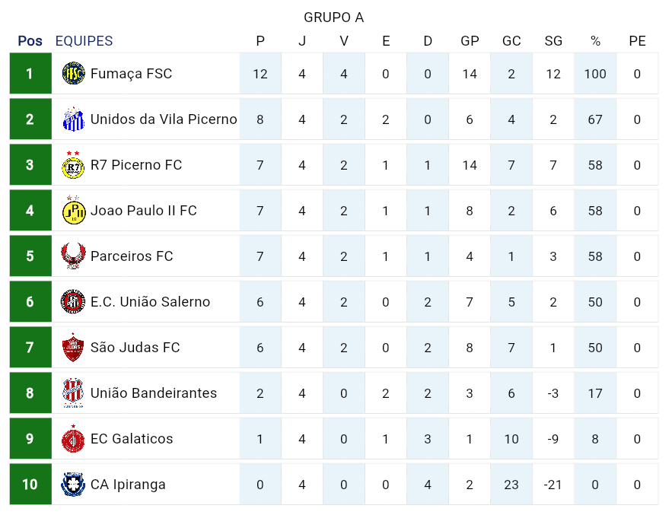Select the CA Ipiranga team name
This screenshot has height=515, width=672.
pyautogui.click(x=128, y=485)
